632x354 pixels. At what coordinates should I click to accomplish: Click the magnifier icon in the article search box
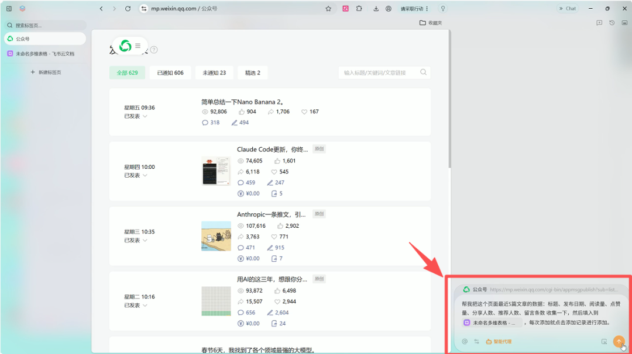click(x=423, y=72)
